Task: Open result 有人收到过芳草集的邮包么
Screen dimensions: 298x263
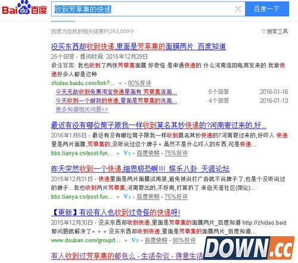Action: 127,256
